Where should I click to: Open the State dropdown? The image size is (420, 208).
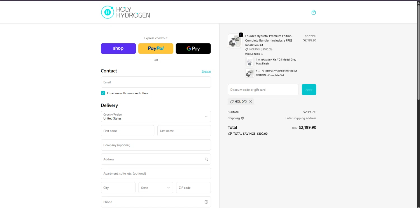coord(156,188)
